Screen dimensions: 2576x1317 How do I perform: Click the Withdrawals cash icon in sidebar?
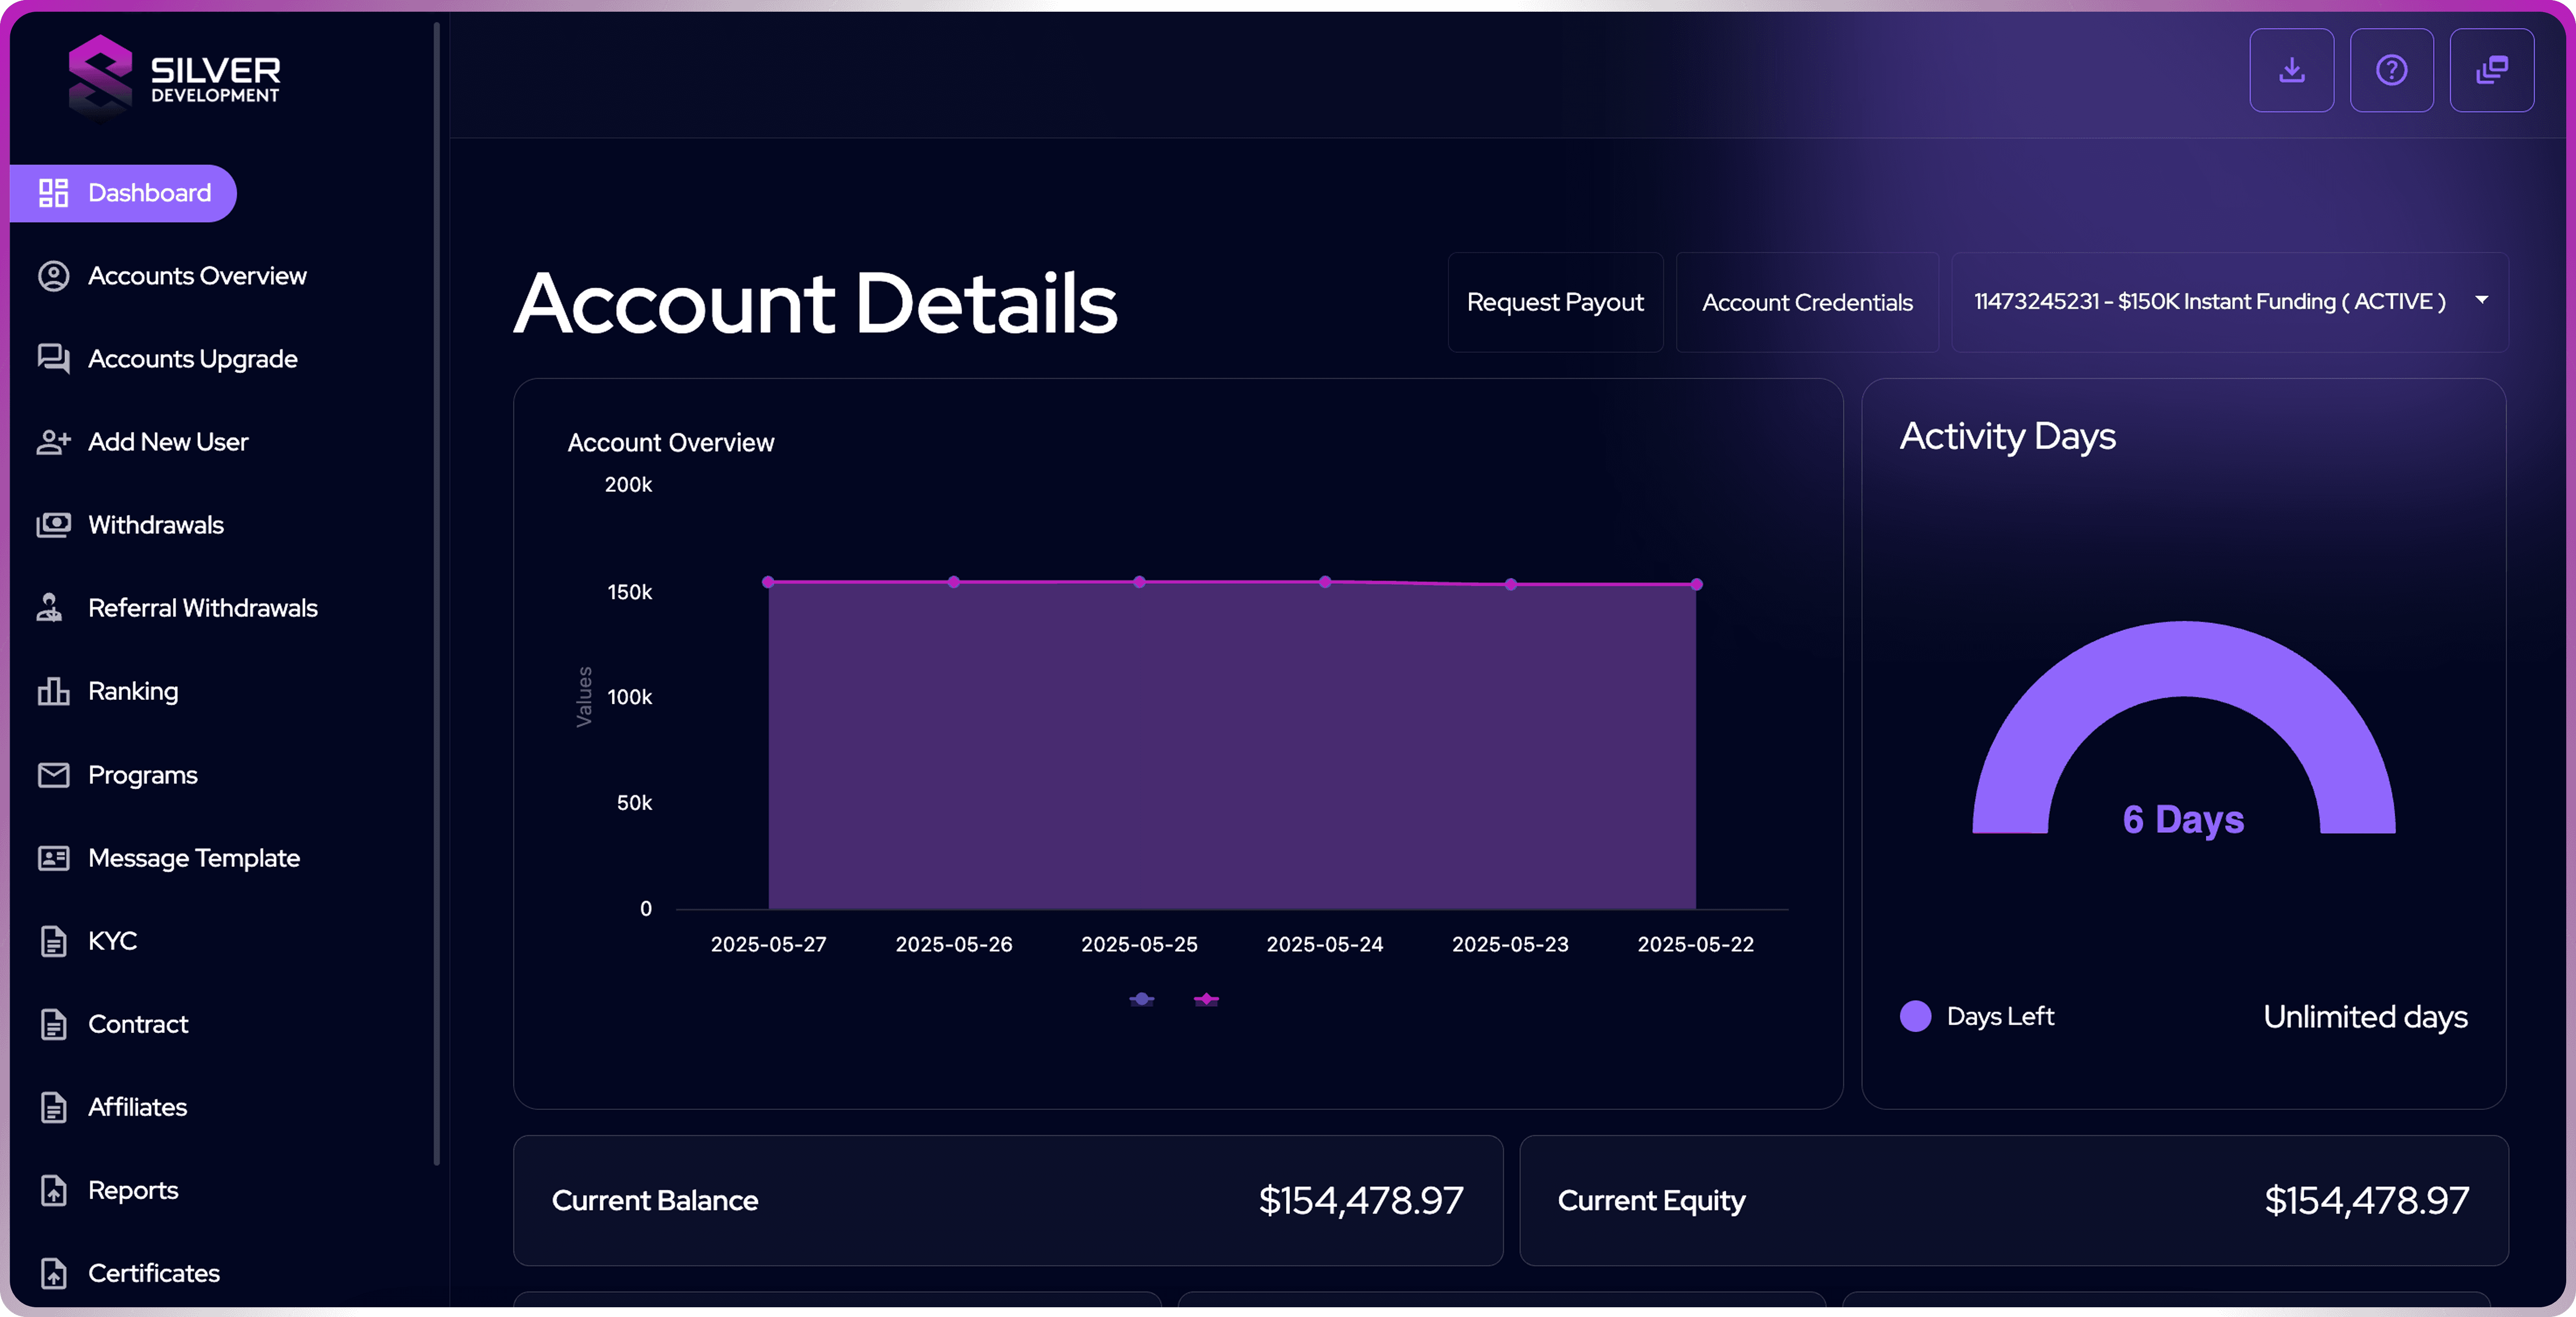click(53, 524)
